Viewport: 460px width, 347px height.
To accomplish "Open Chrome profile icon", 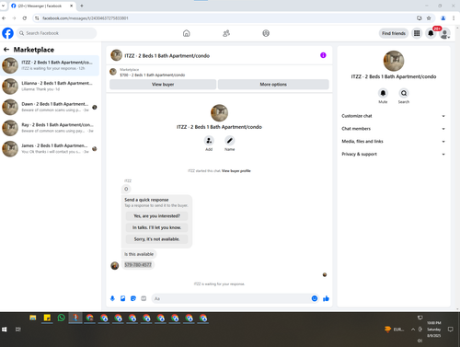I will tap(443, 18).
